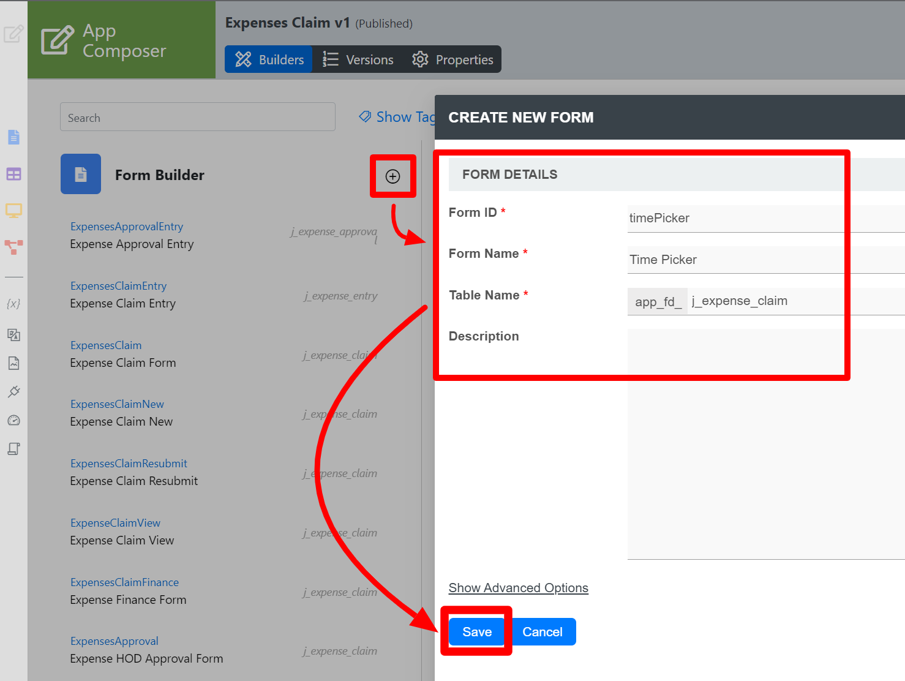Image resolution: width=905 pixels, height=681 pixels.
Task: Switch to the Versions tab
Action: click(358, 59)
